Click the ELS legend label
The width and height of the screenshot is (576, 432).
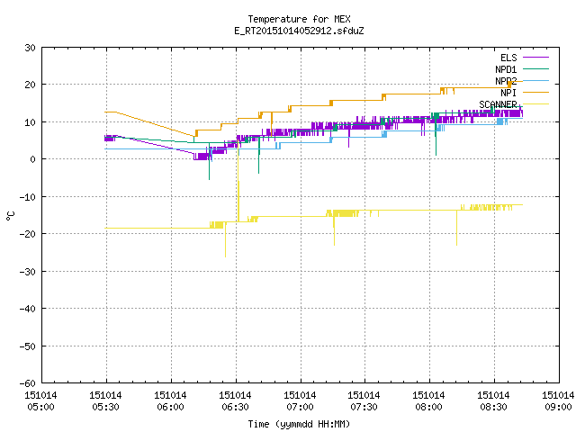point(508,58)
